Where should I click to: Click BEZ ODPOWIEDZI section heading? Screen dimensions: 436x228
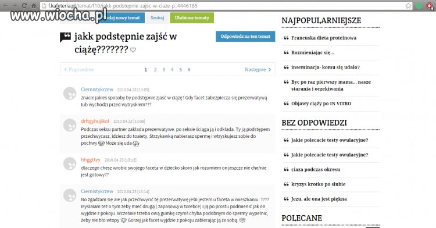tap(314, 123)
